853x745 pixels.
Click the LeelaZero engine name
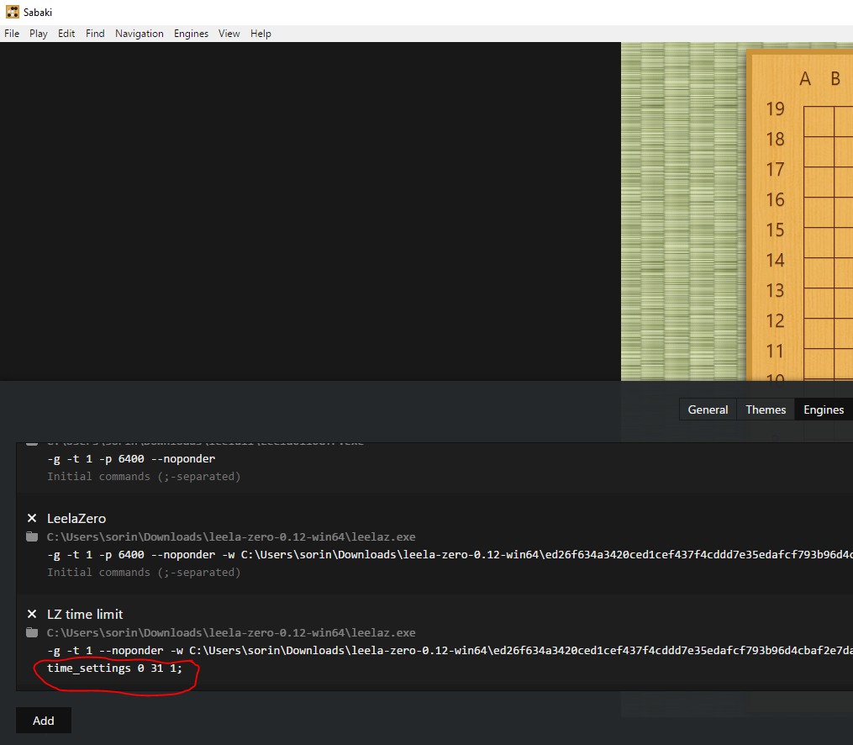pyautogui.click(x=74, y=518)
